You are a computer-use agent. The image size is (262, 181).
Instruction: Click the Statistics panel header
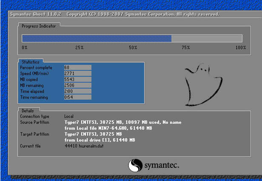[x=30, y=62]
